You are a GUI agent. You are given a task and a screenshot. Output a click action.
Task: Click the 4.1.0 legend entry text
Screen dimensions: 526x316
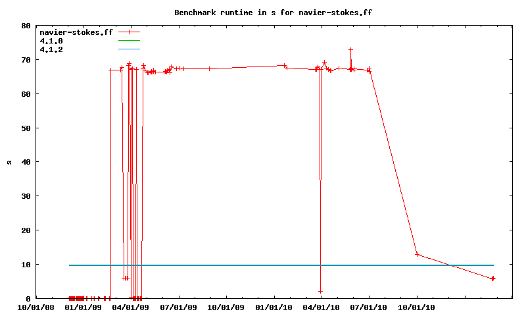tap(51, 41)
